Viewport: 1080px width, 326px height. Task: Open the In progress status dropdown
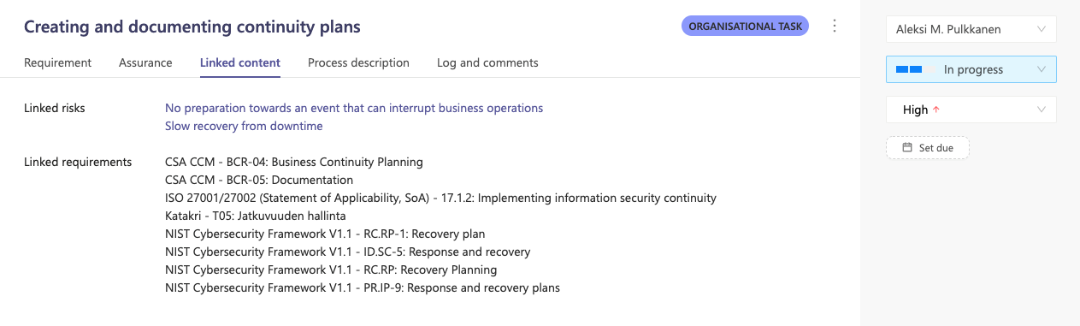[x=971, y=69]
